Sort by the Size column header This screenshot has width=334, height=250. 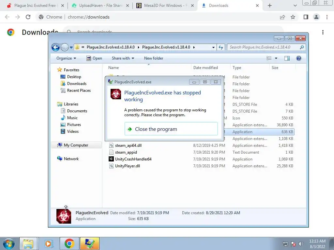(275, 68)
